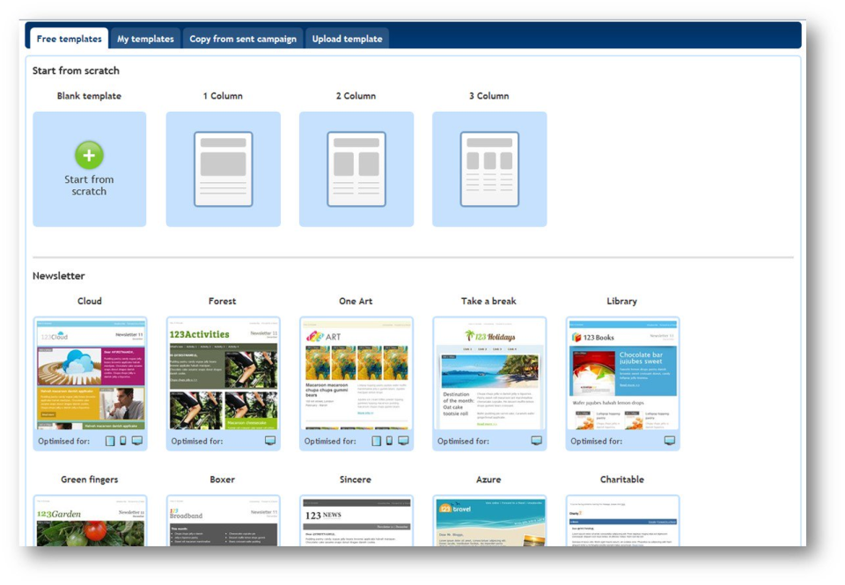Choose the Forest newsletter template thumbnail
The image size is (845, 585).
[x=223, y=374]
